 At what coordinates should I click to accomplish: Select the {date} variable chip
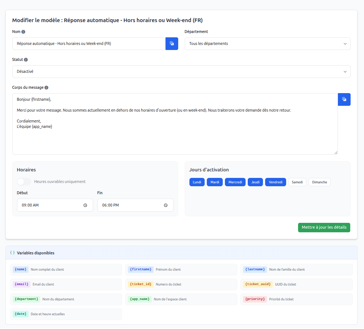click(21, 314)
